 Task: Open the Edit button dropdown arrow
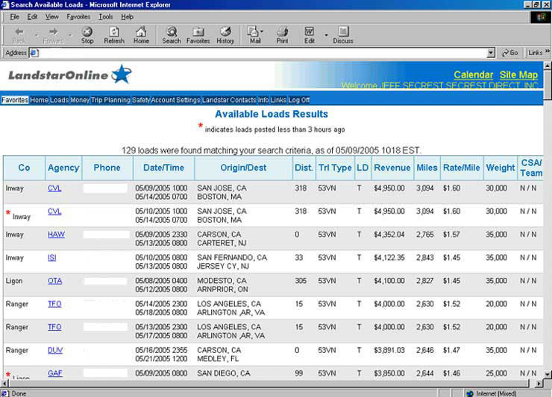[x=326, y=34]
